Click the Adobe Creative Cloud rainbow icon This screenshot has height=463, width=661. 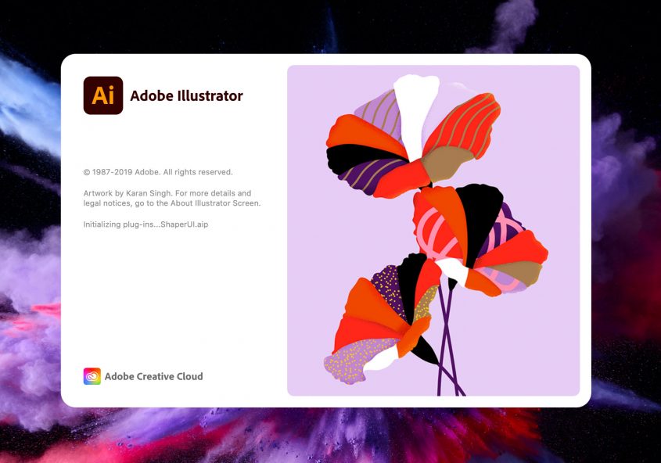pyautogui.click(x=92, y=376)
